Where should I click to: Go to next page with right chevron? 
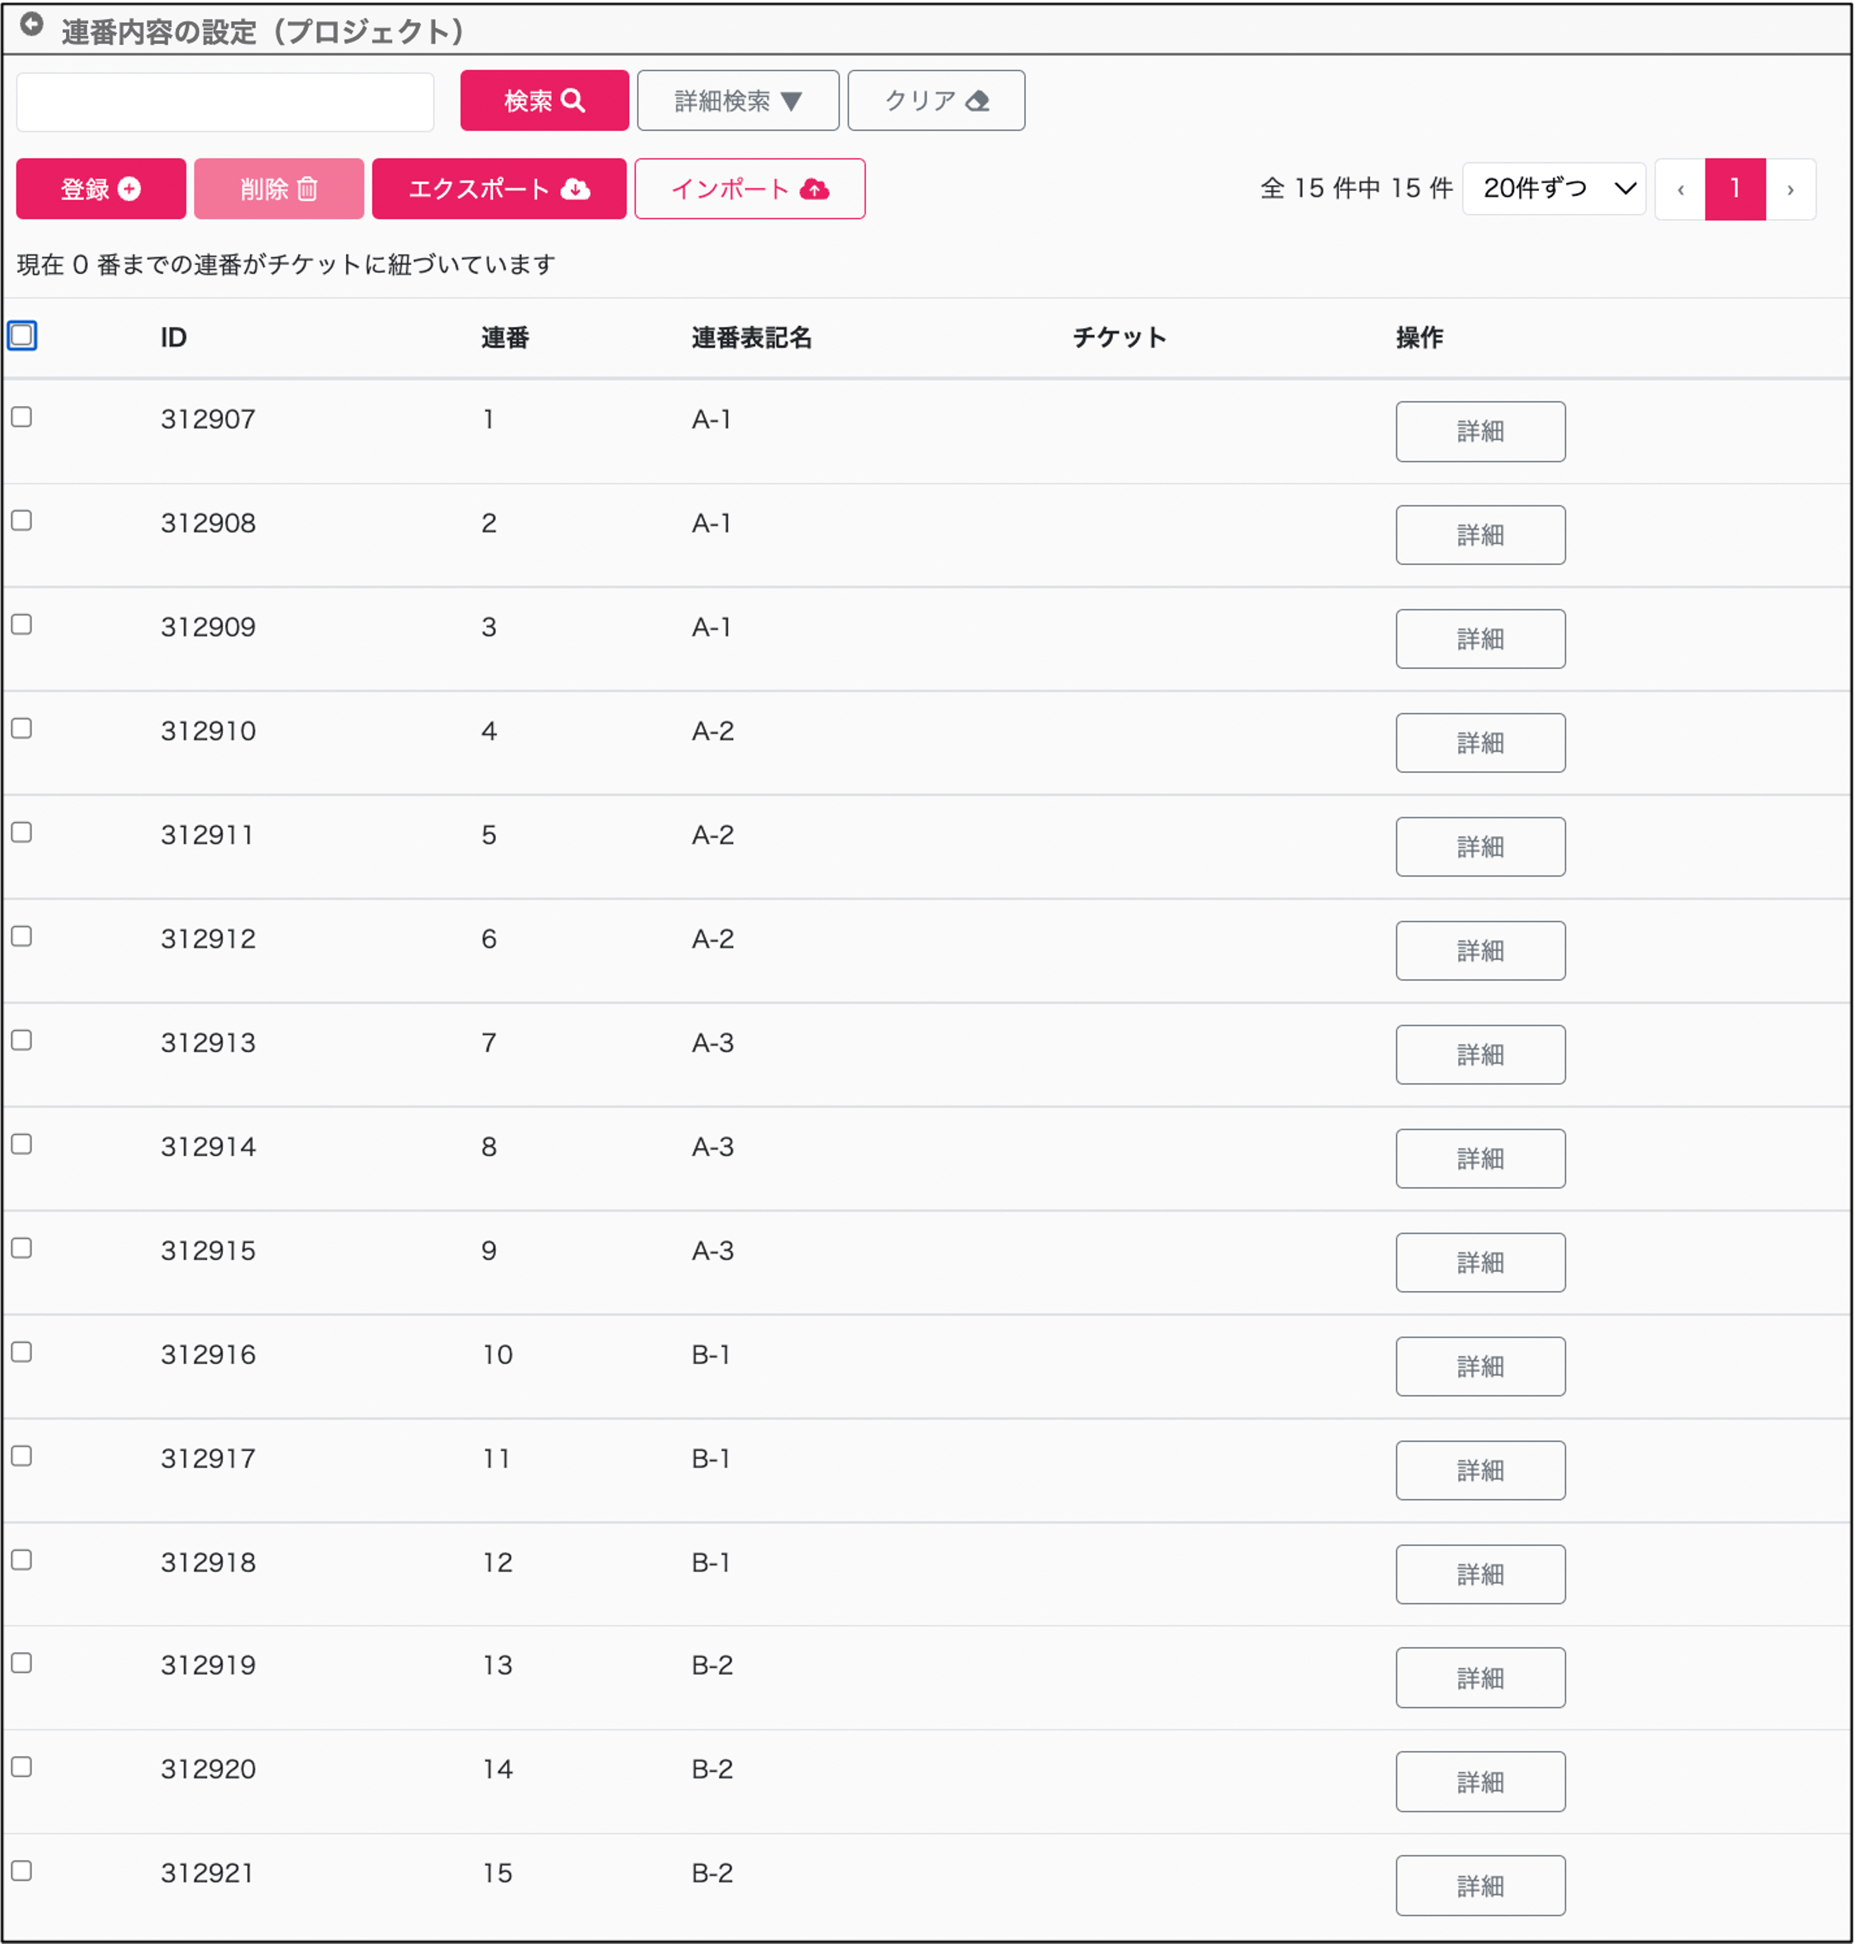coord(1790,189)
